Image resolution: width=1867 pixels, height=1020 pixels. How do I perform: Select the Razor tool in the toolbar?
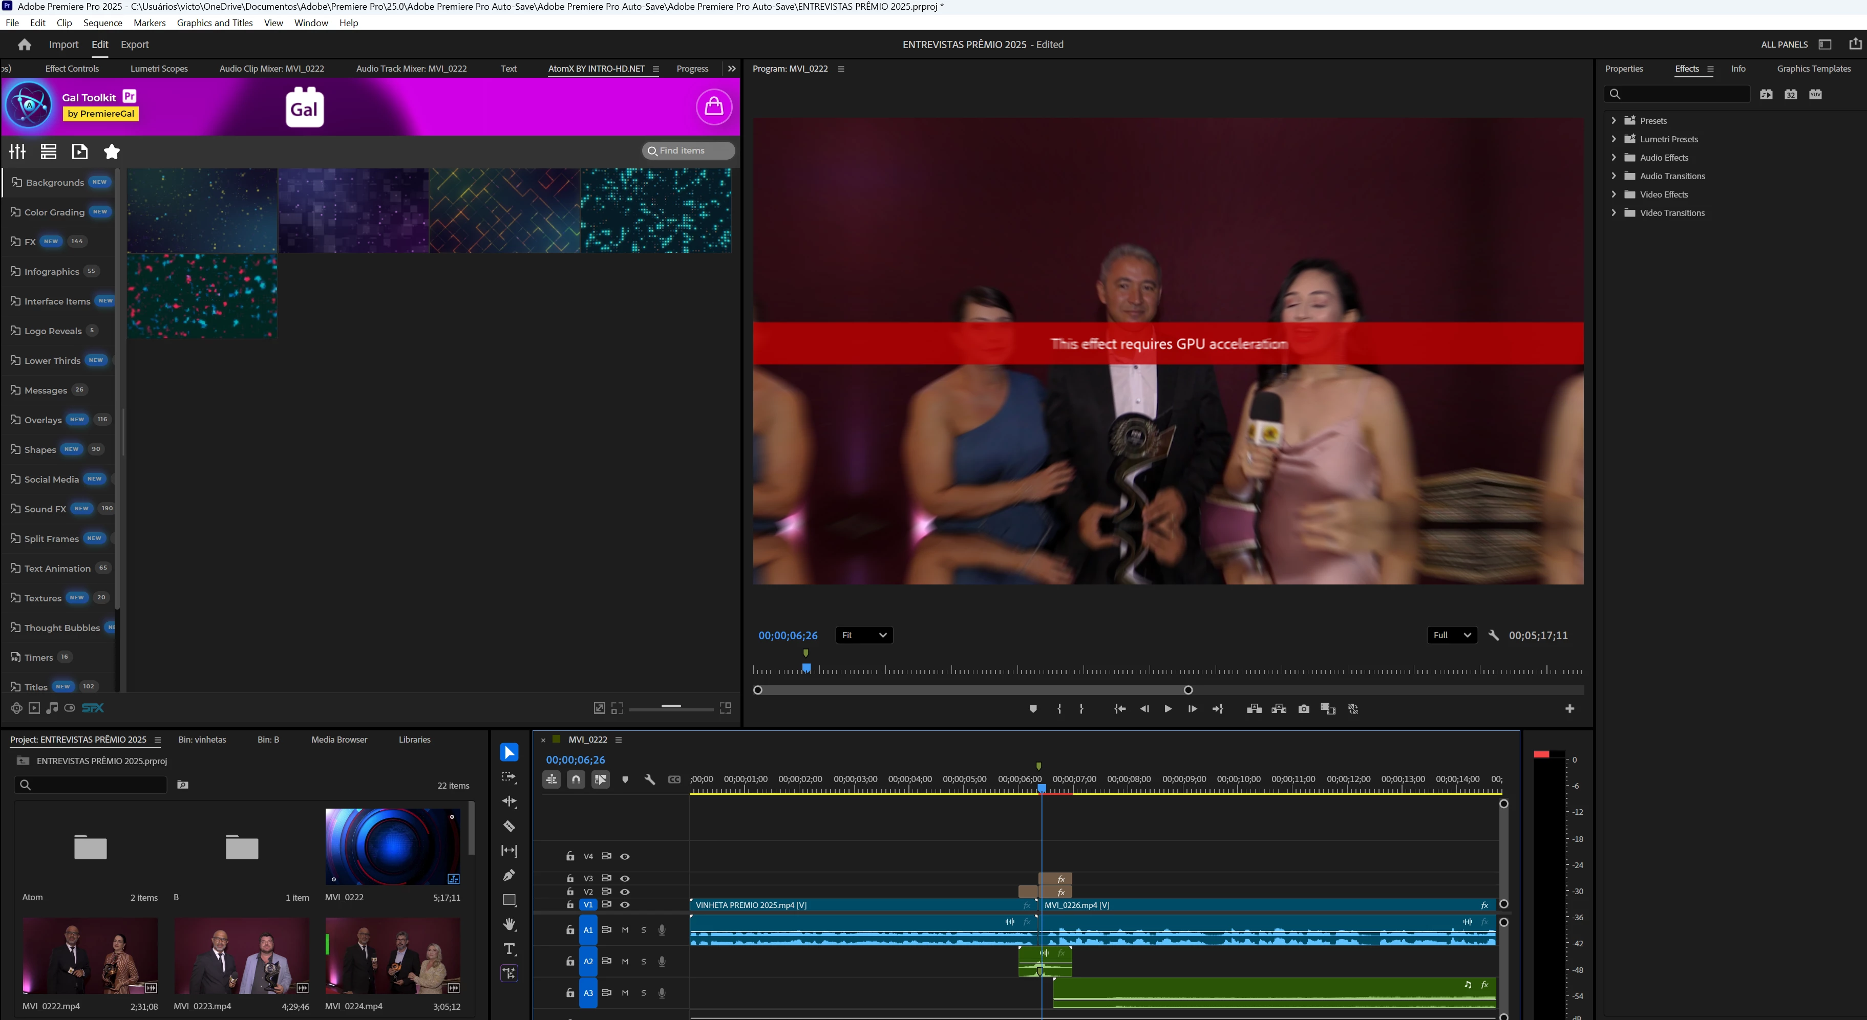(509, 826)
